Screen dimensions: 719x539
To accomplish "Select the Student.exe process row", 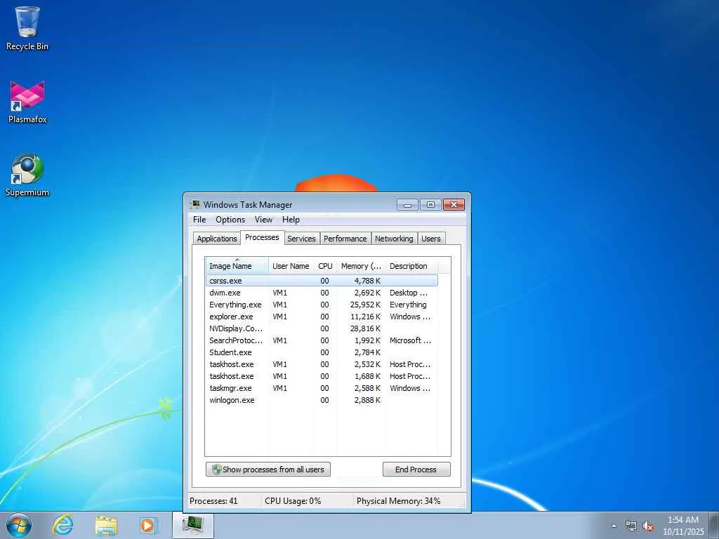I will pyautogui.click(x=322, y=352).
